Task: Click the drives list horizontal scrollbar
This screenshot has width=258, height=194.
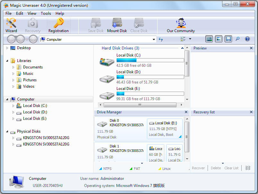Action: [x=140, y=105]
